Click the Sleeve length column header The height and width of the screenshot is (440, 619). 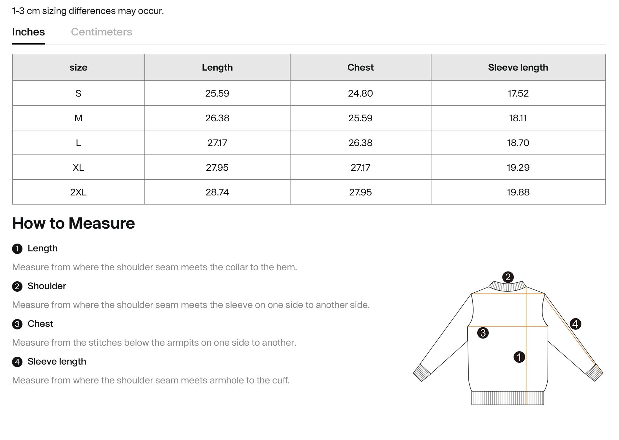click(518, 67)
